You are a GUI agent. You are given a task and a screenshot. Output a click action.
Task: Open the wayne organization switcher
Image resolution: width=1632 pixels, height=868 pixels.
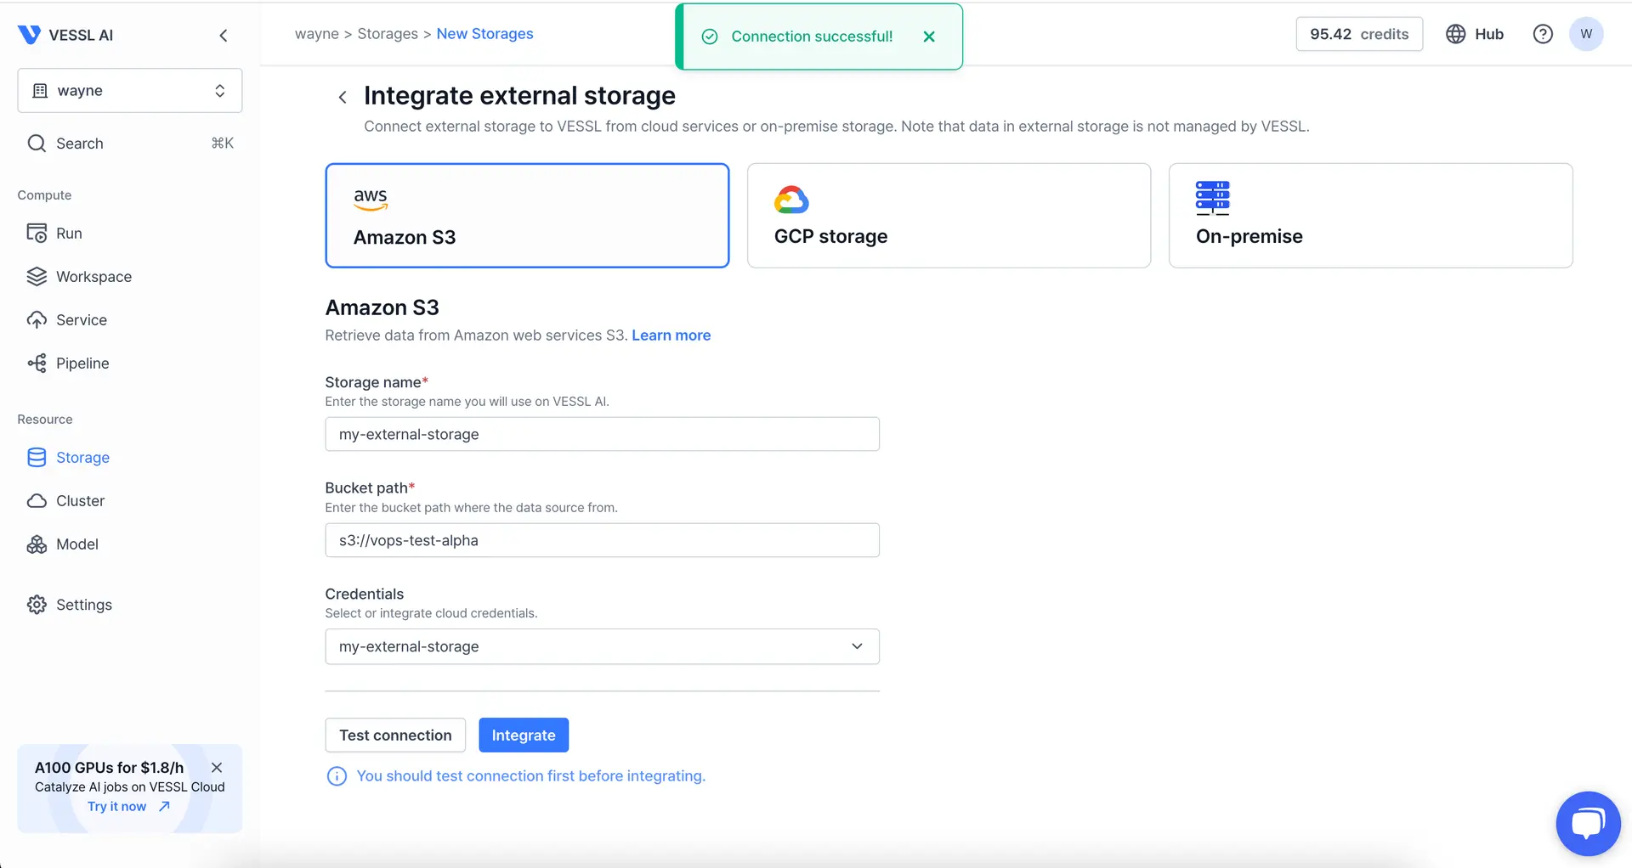130,90
